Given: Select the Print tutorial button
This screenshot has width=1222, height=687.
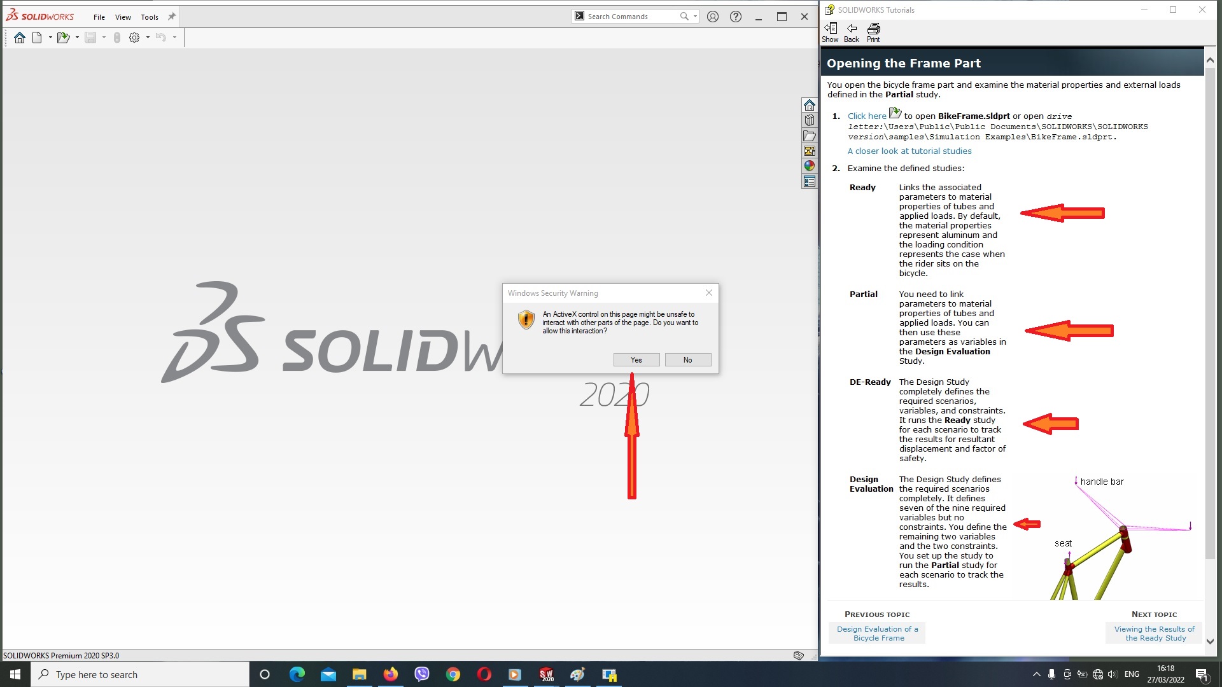Looking at the screenshot, I should [x=873, y=31].
